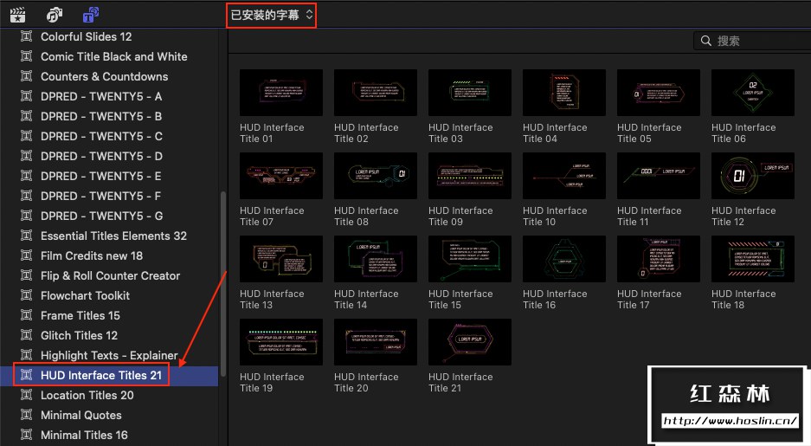
Task: Select HUD Interface Title 02 thumbnail
Action: [376, 93]
